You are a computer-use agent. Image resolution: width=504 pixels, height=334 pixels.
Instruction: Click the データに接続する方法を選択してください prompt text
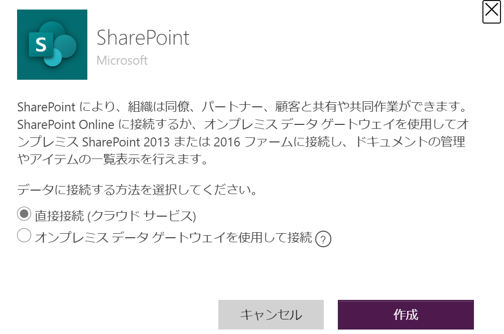pyautogui.click(x=137, y=190)
